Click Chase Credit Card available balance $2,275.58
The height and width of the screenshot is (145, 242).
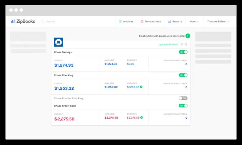click(x=111, y=118)
